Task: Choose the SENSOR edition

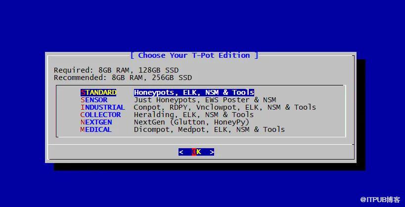Action: click(94, 100)
